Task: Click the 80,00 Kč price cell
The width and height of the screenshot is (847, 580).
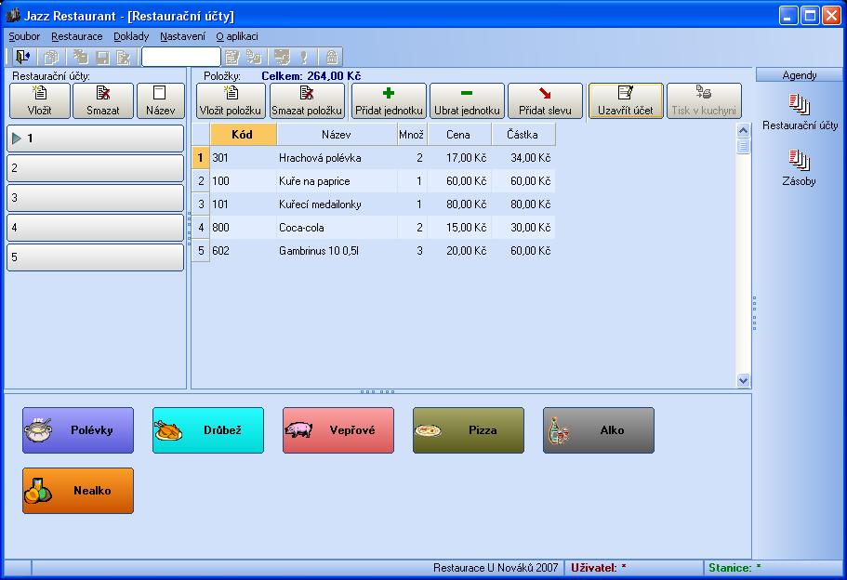Action: [459, 204]
